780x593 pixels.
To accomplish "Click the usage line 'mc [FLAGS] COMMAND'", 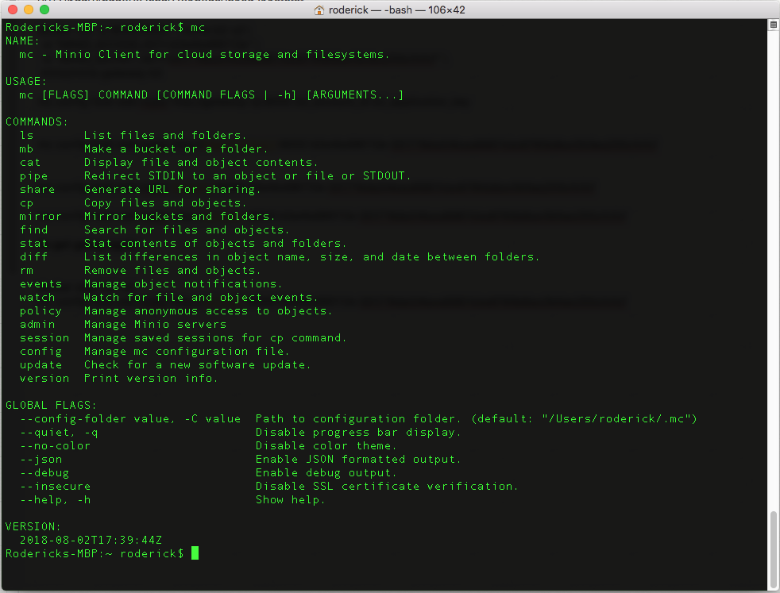I will pos(83,94).
